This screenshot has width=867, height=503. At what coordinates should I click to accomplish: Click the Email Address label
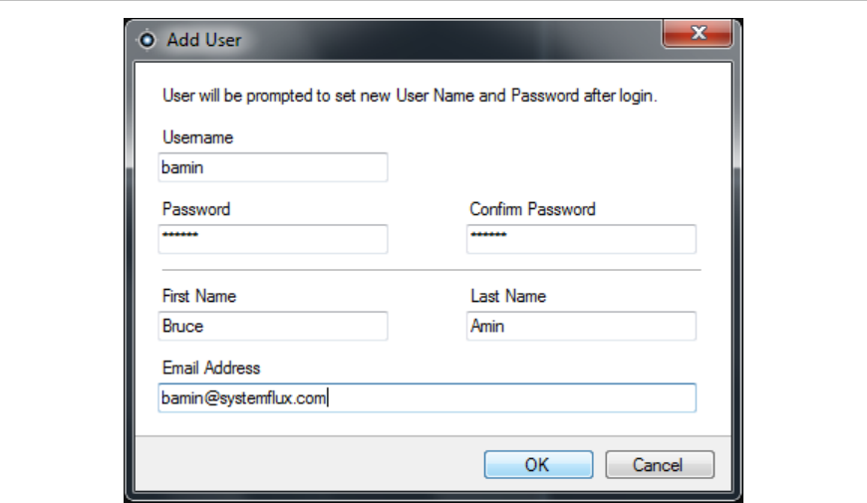[210, 368]
